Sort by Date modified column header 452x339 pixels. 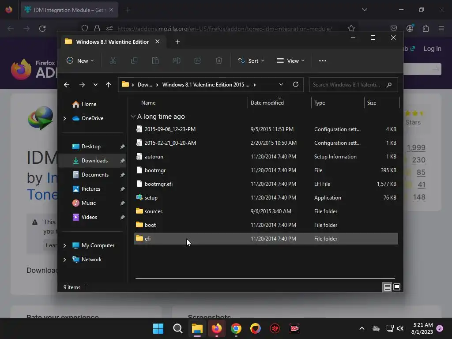(x=267, y=102)
